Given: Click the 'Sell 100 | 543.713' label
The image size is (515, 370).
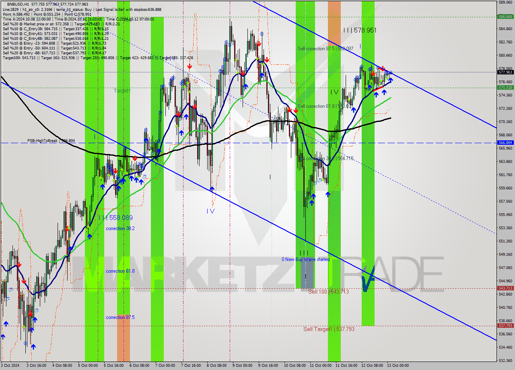Looking at the screenshot, I should pos(328,292).
